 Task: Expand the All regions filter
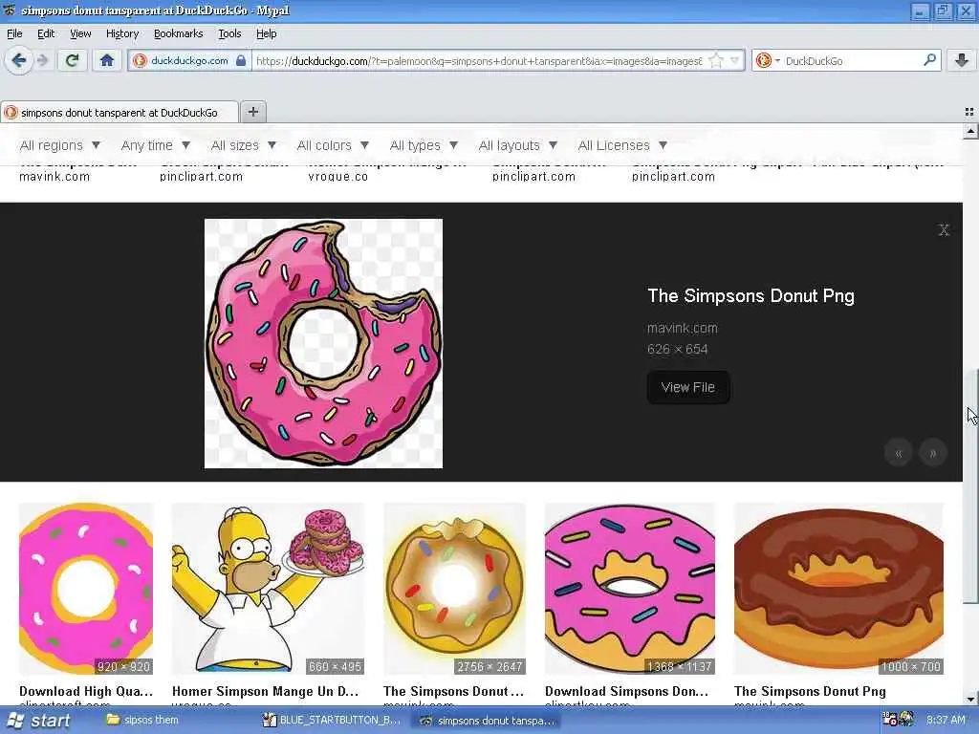[60, 145]
